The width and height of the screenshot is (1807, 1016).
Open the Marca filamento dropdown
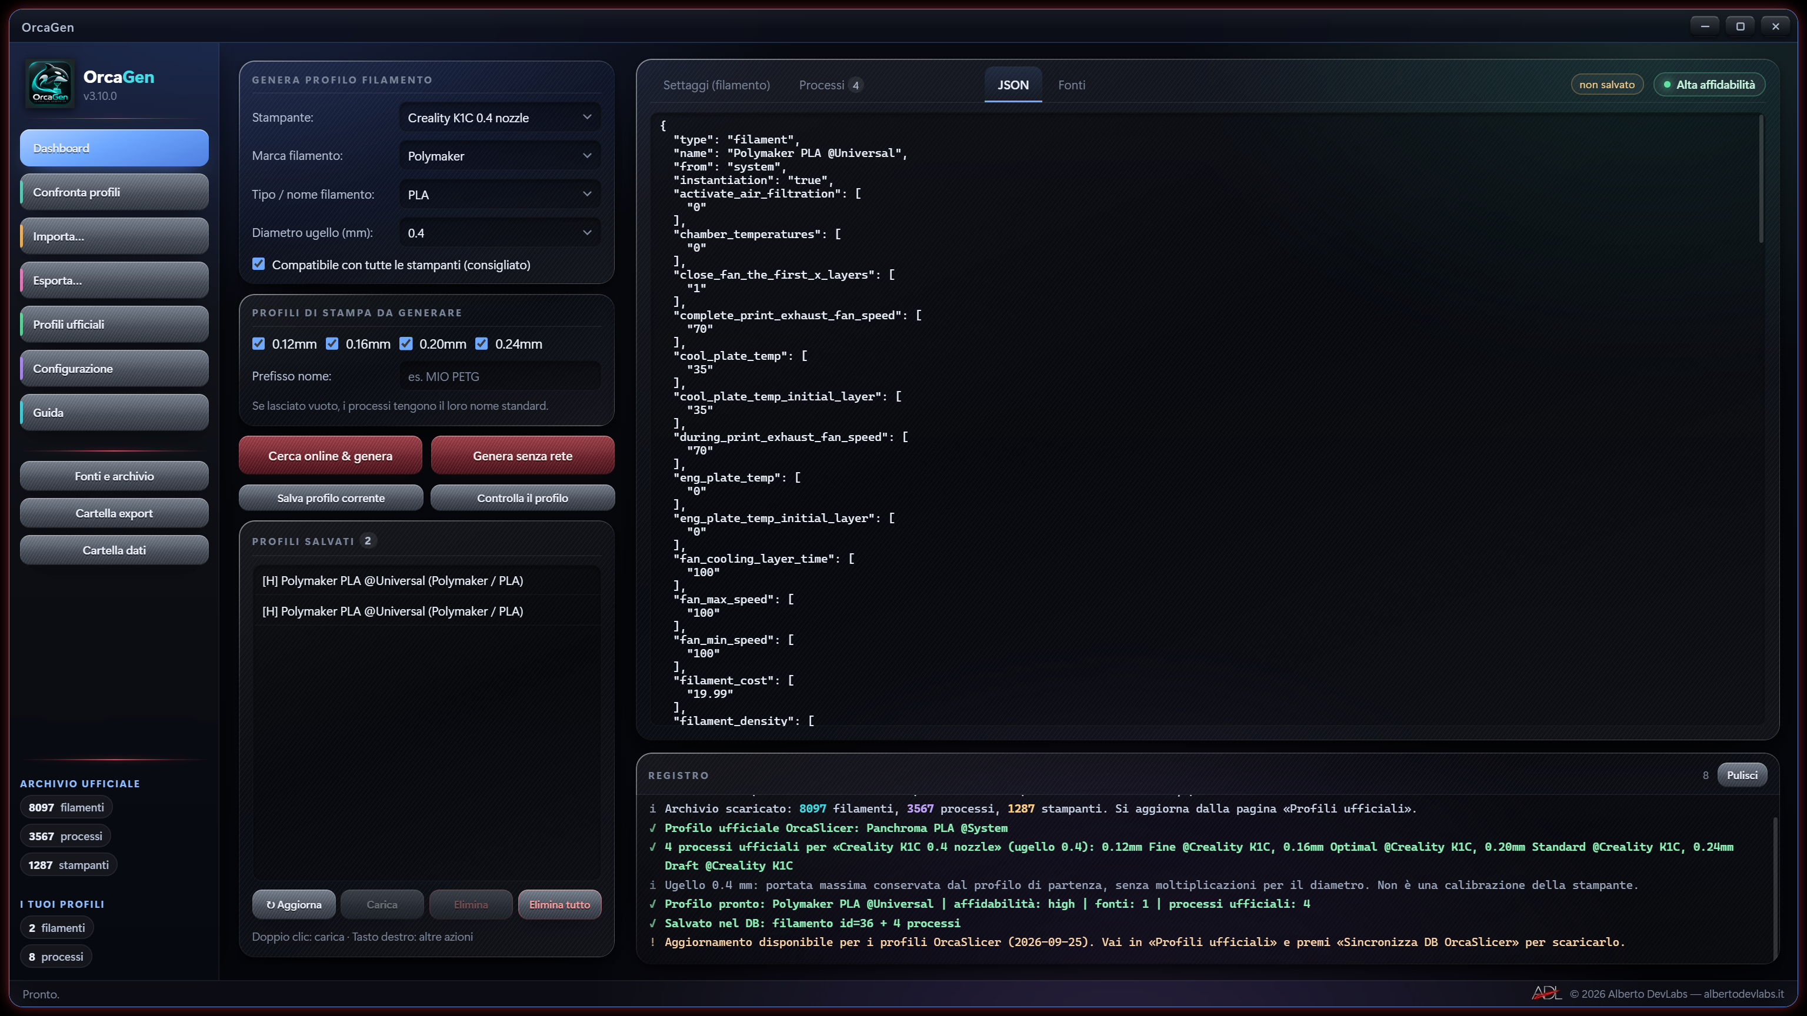pyautogui.click(x=499, y=156)
